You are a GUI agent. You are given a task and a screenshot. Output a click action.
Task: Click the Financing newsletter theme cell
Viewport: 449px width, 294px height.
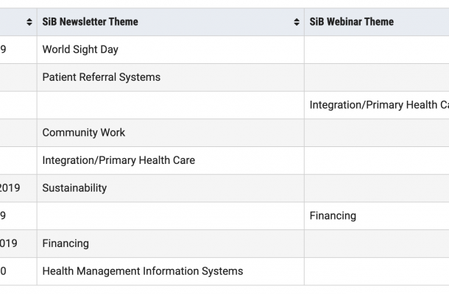[x=170, y=243]
